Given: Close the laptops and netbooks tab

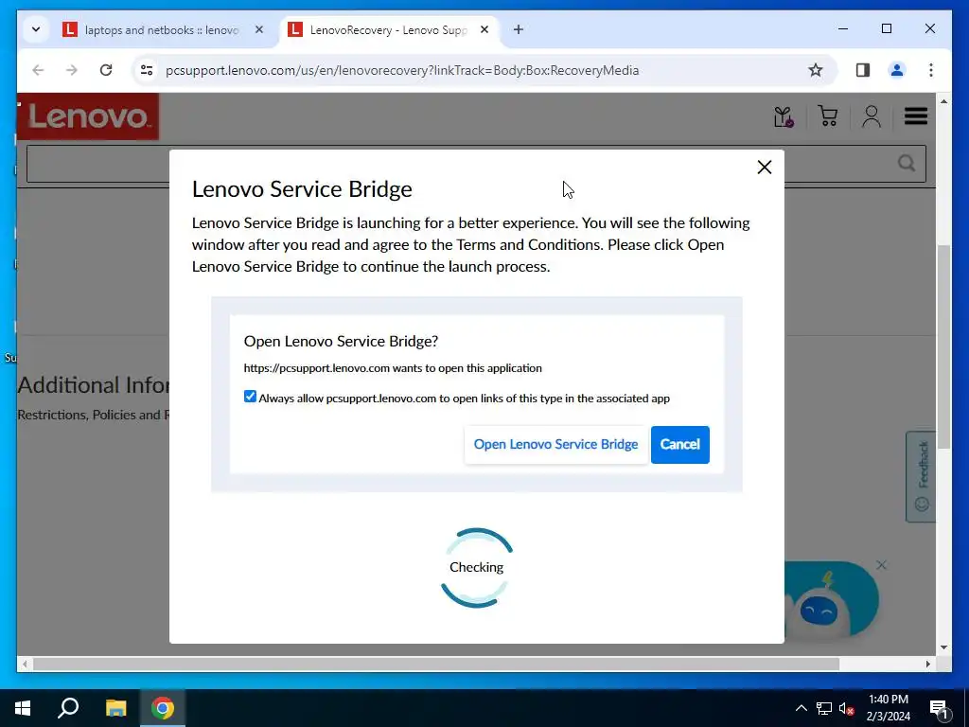Looking at the screenshot, I should click(x=259, y=29).
